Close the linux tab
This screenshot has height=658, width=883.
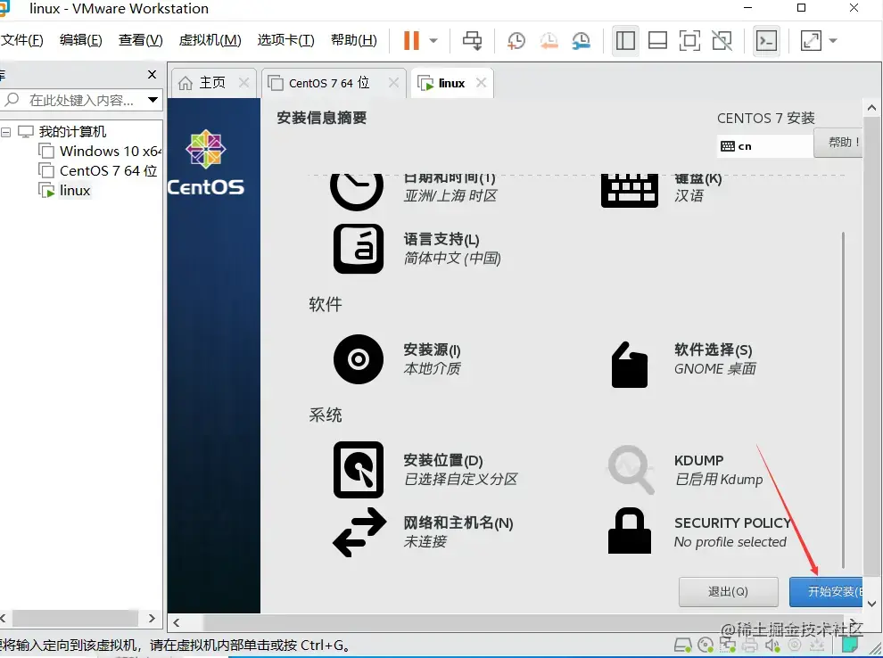coord(481,83)
